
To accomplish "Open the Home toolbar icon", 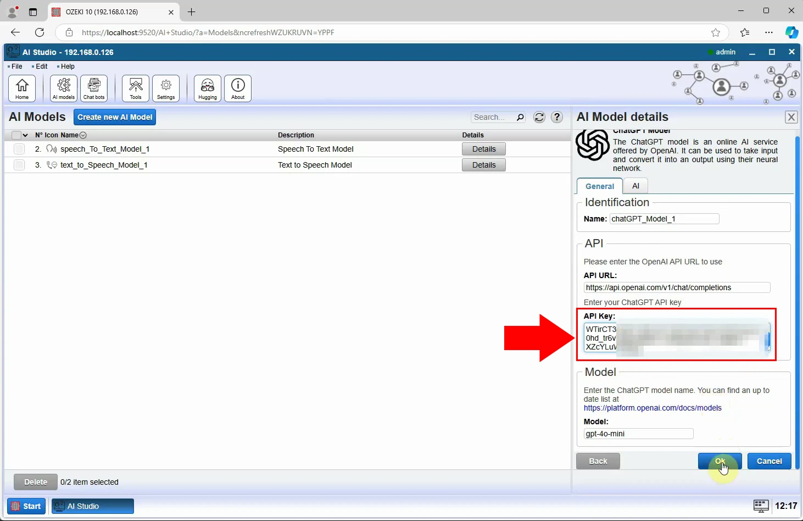I will [22, 88].
